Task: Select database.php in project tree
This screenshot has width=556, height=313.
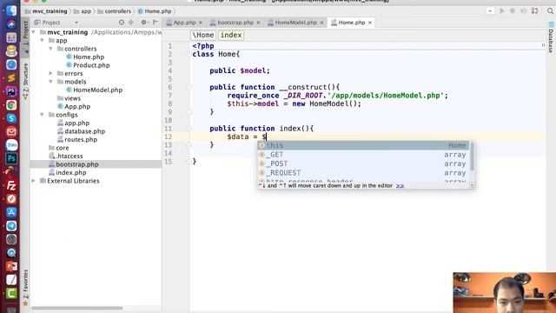Action: (84, 131)
